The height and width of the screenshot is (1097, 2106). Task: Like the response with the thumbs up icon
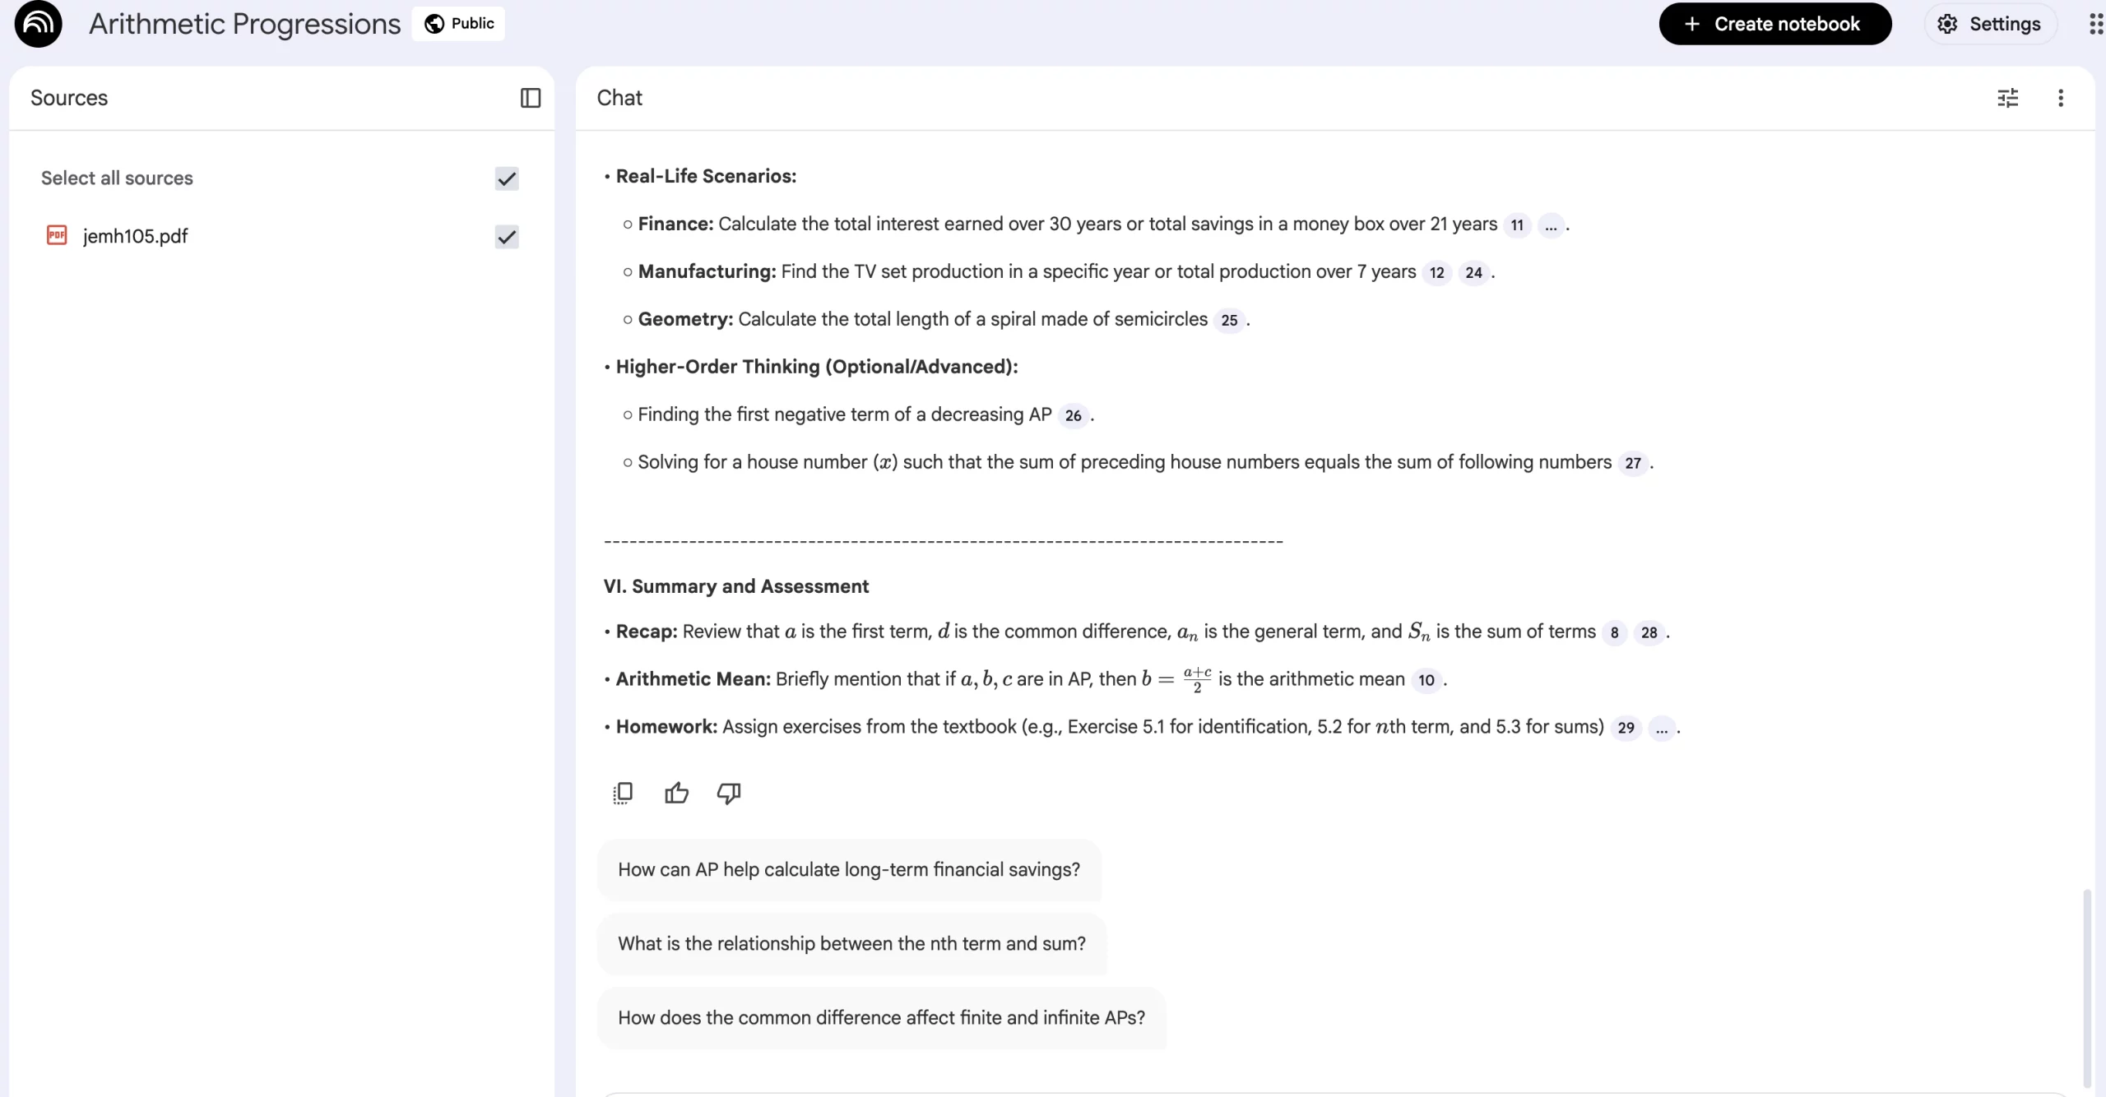[x=675, y=792]
